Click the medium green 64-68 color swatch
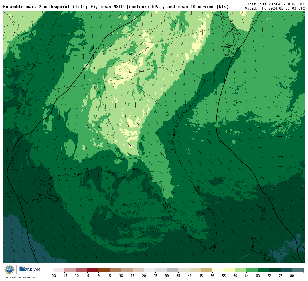 tap(252, 270)
